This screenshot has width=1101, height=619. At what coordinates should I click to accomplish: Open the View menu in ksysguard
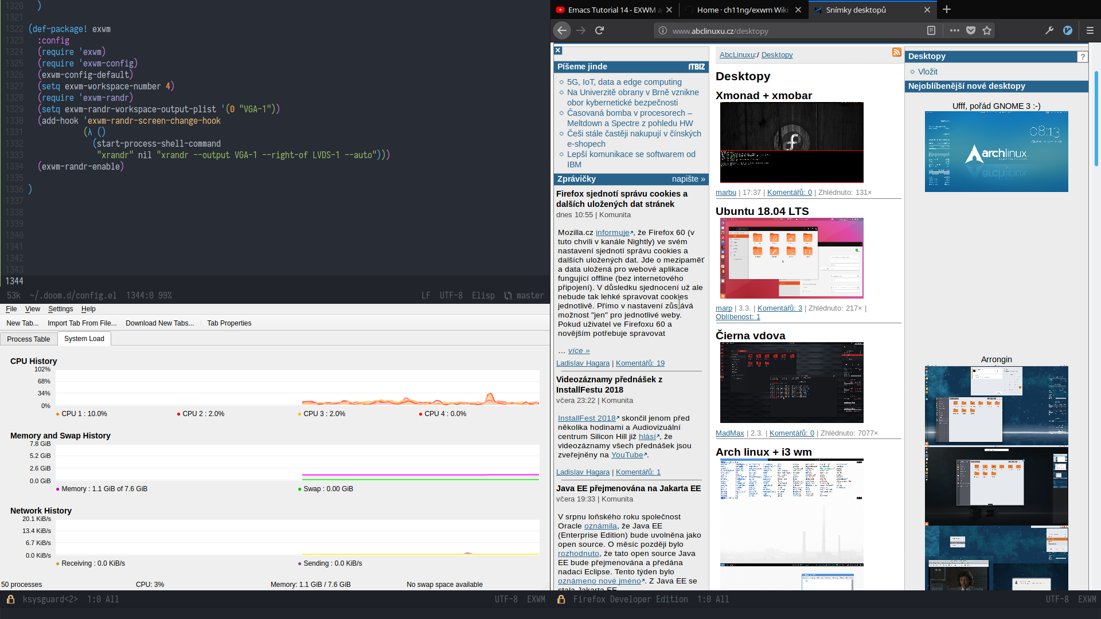click(33, 309)
